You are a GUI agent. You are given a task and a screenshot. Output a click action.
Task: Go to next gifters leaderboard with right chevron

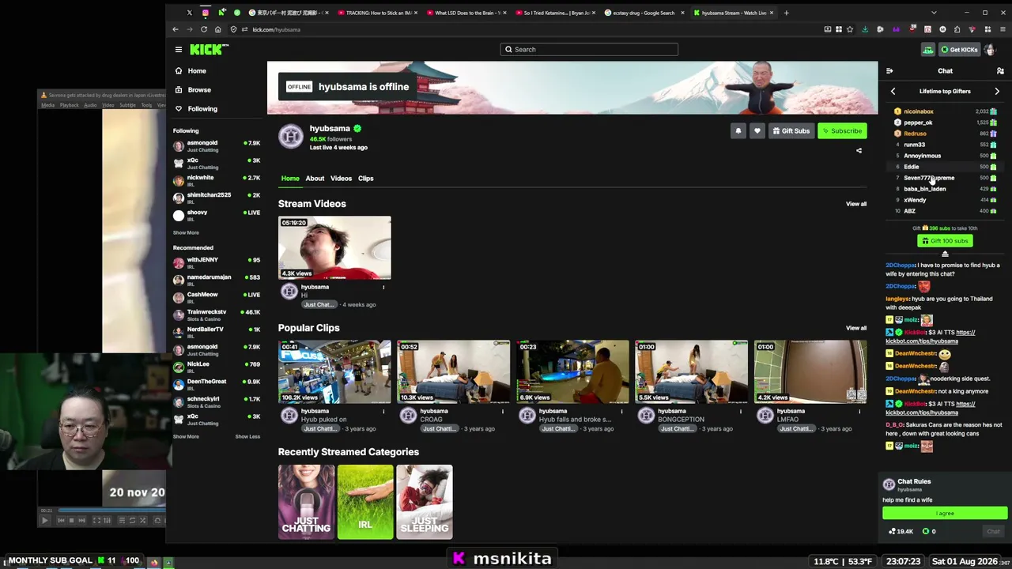[997, 92]
